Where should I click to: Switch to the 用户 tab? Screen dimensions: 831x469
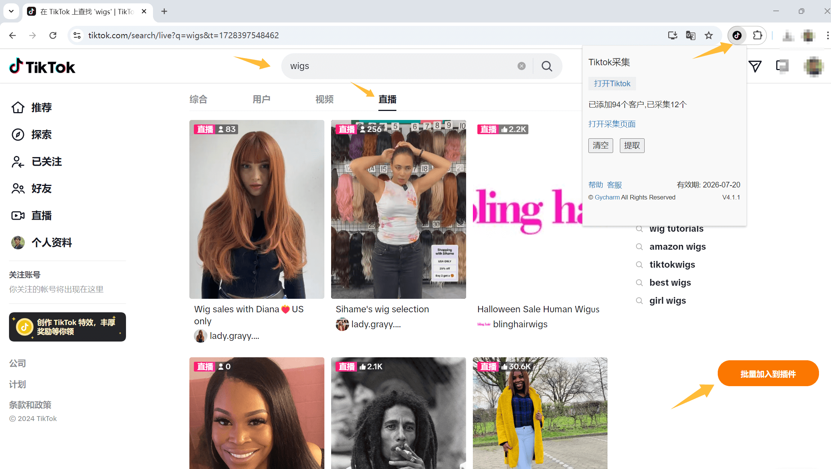pos(261,99)
